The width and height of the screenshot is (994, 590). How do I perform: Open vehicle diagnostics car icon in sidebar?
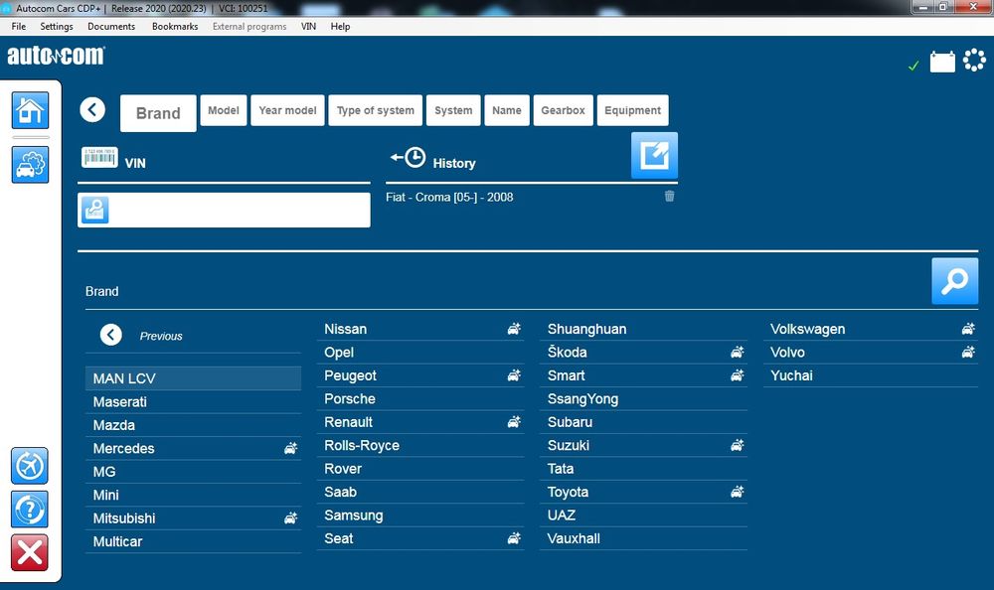point(30,165)
